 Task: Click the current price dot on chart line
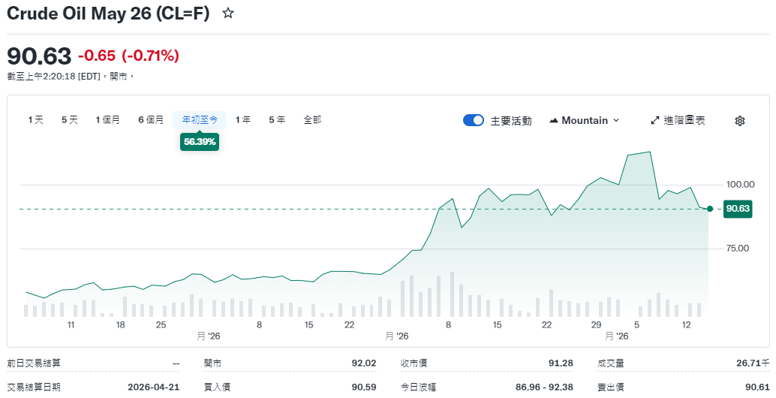pyautogui.click(x=710, y=209)
